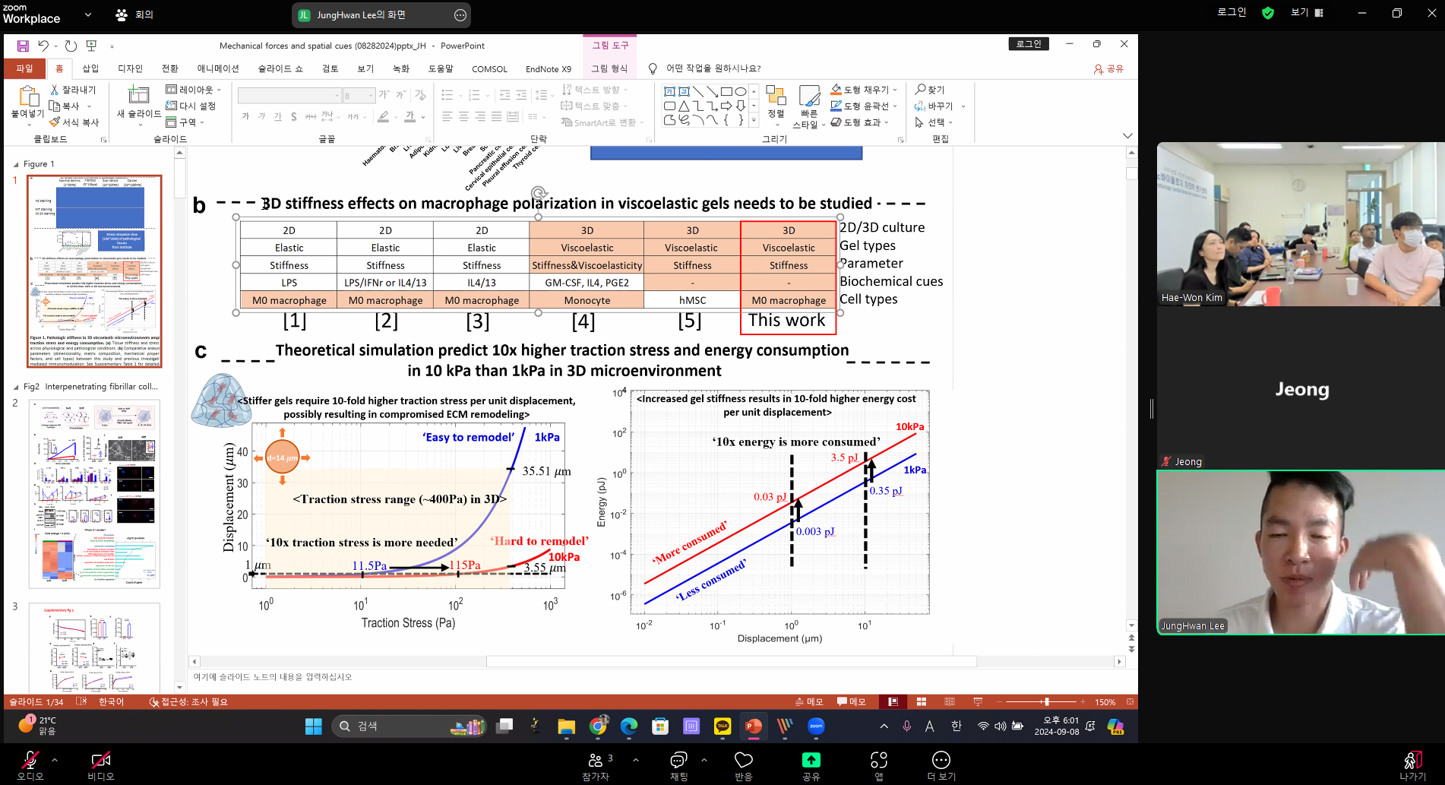Open the EndNote X9 tab
Viewport: 1445px width, 785px height.
[549, 69]
